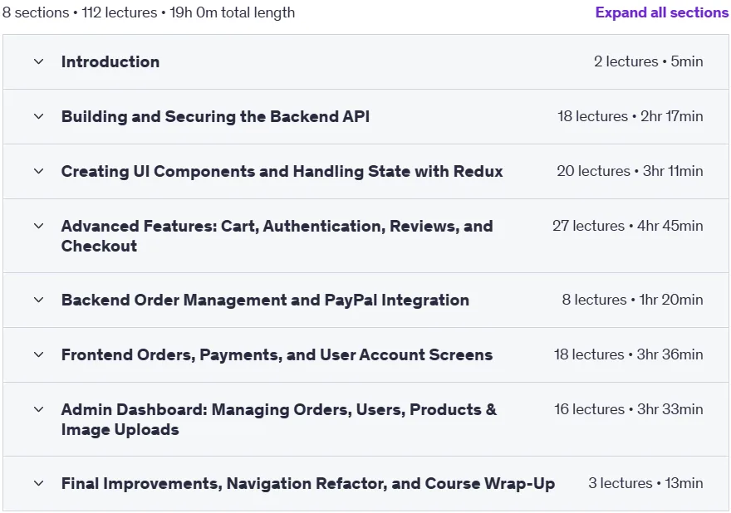Open Advanced Features: Cart, Authentication title

click(x=277, y=236)
